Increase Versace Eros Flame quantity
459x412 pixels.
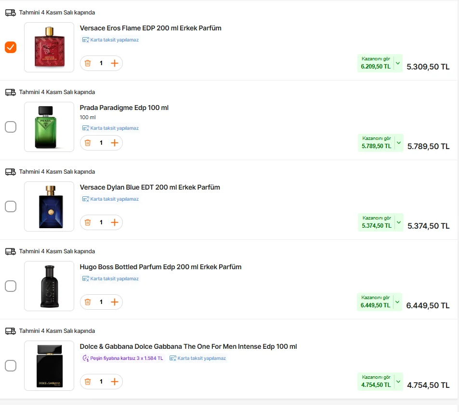pos(115,63)
